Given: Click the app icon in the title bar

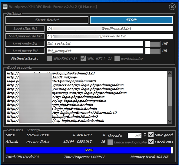Looking at the screenshot, I should (x=5, y=7).
